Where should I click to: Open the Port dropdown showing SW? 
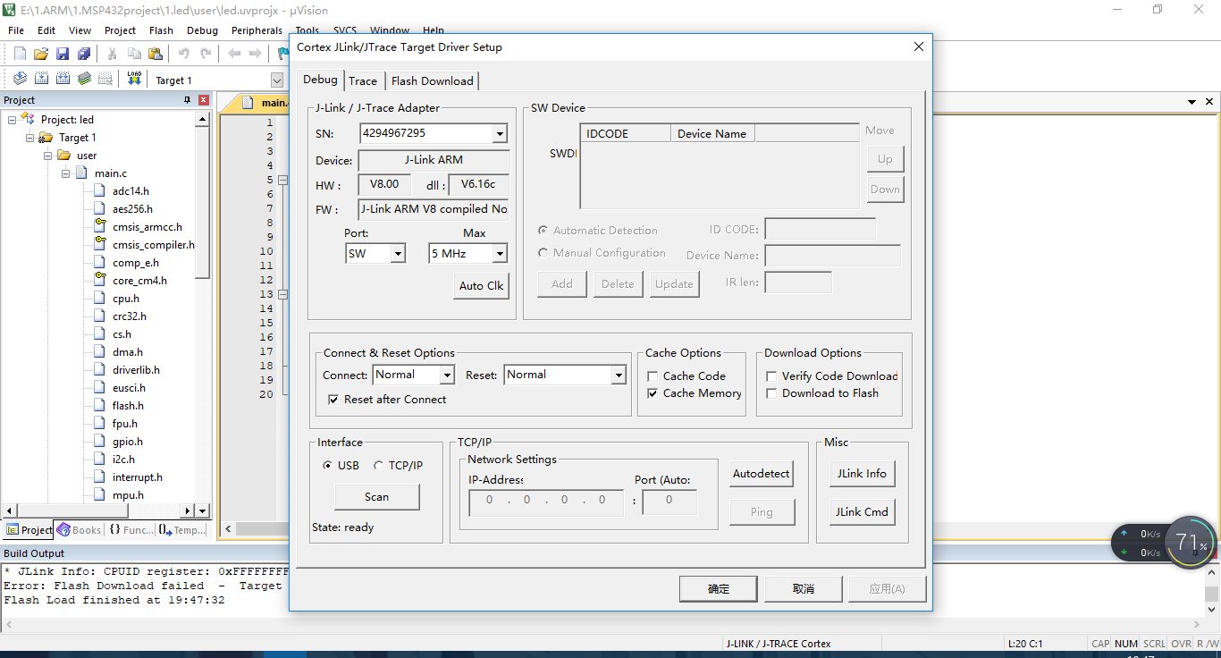point(398,254)
